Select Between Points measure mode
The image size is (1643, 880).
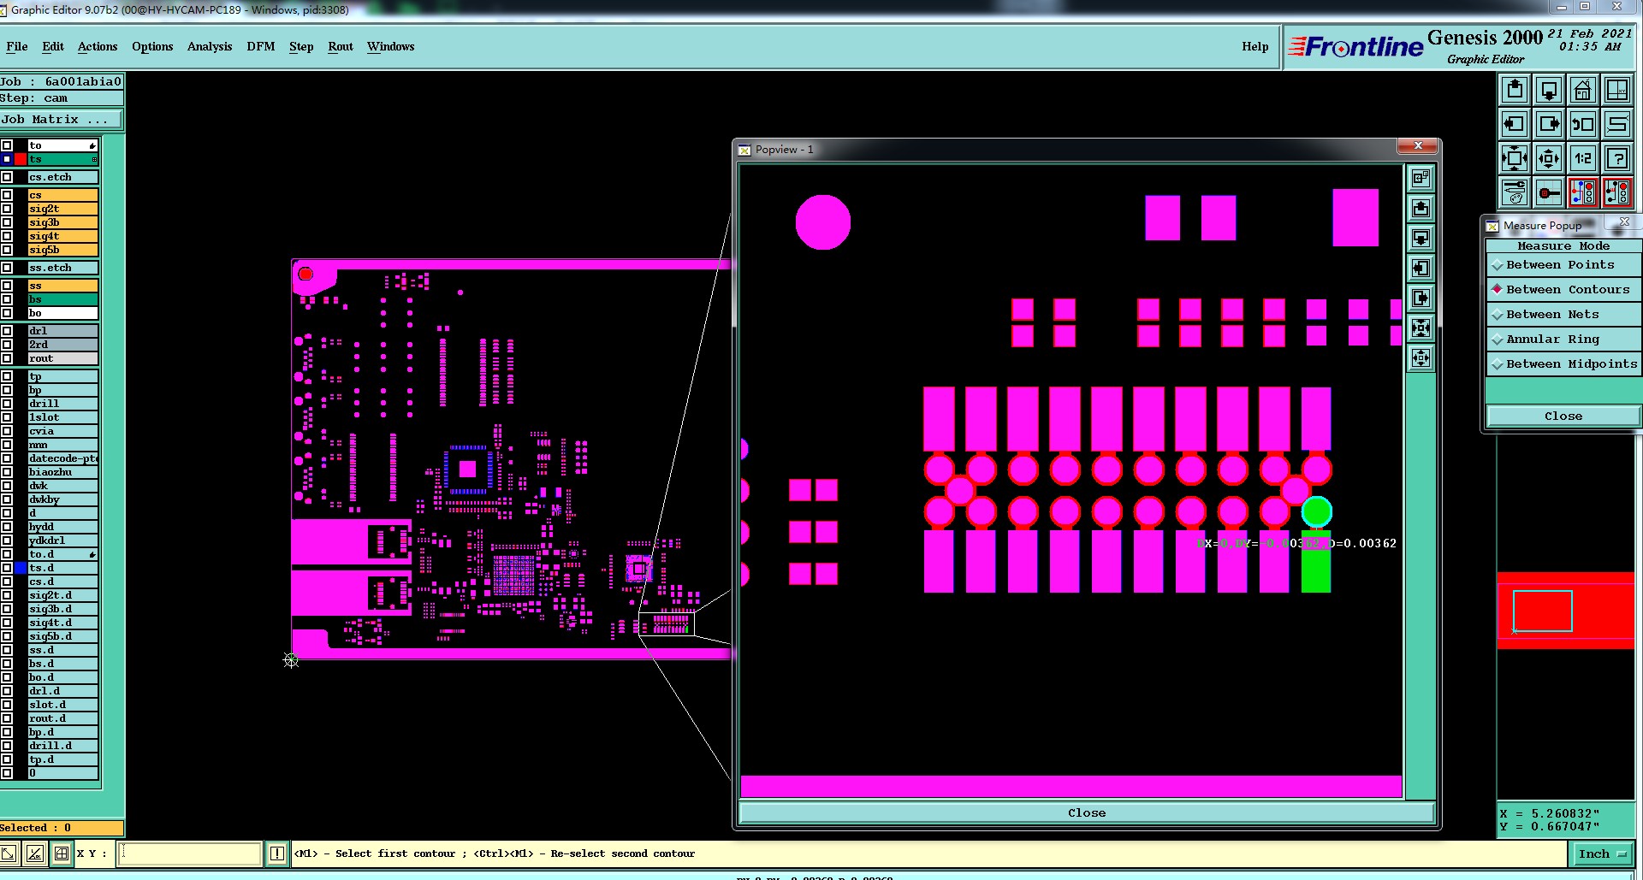pos(1563,265)
